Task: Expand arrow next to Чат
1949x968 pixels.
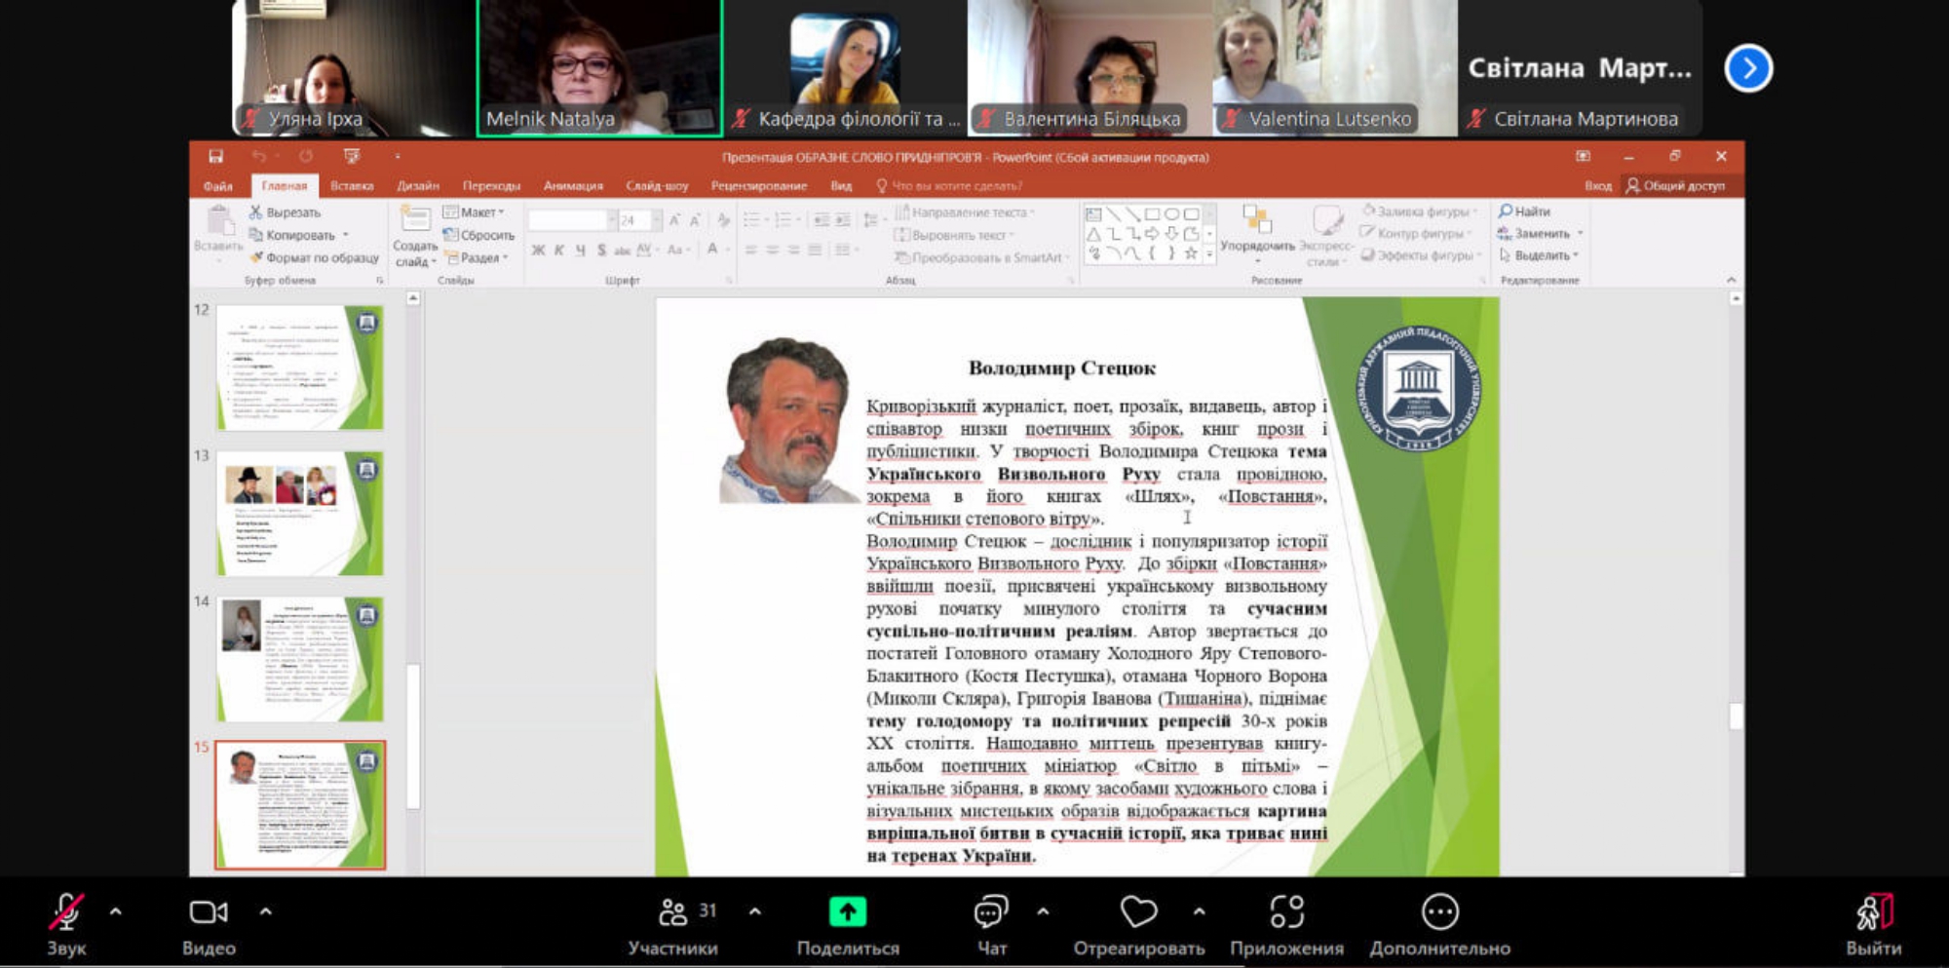Action: (x=1043, y=912)
